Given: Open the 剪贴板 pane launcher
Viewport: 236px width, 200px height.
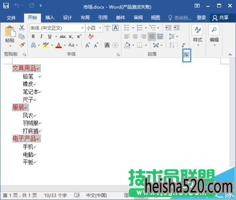Looking at the screenshot, I should [25, 55].
